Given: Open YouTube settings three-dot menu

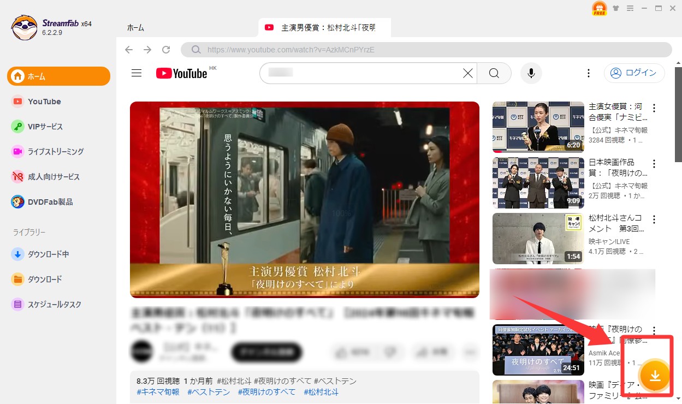Looking at the screenshot, I should 589,73.
